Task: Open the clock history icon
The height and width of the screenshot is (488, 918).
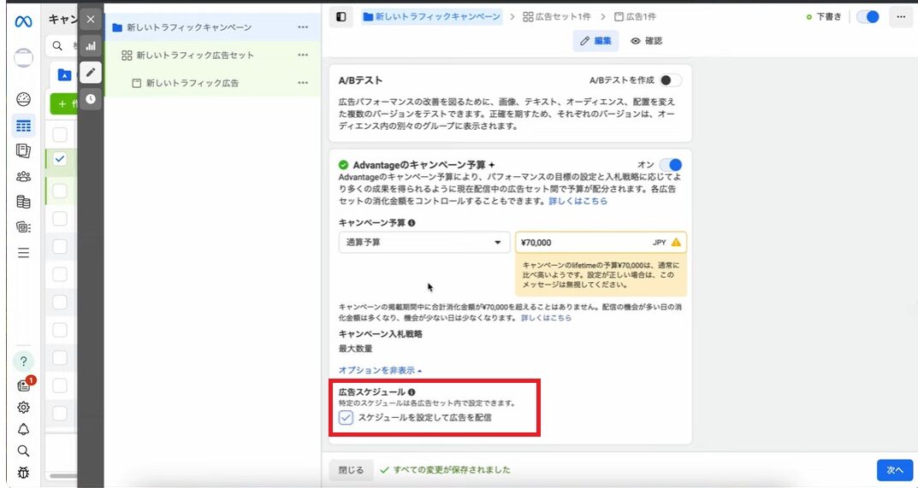Action: tap(91, 100)
